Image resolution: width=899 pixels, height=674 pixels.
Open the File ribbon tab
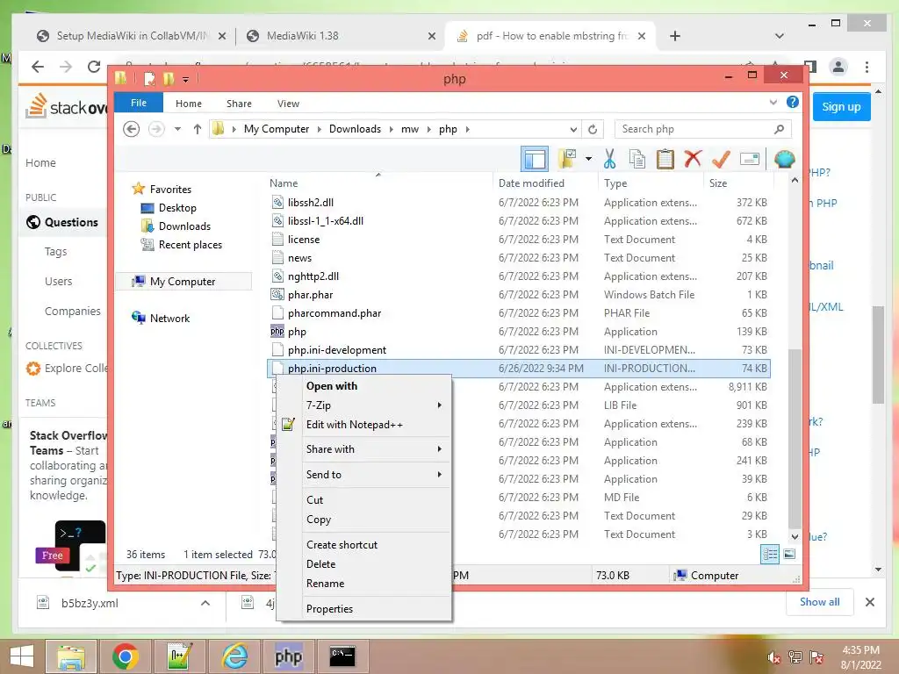click(x=139, y=103)
